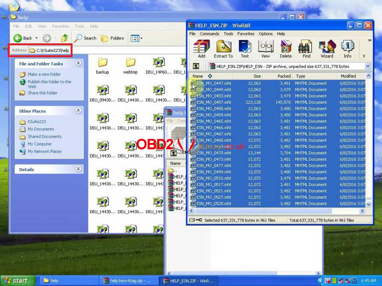The height and width of the screenshot is (286, 382).
Task: Click Publish this folder to the Web
Action: (50, 84)
